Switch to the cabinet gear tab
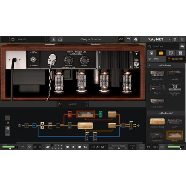186x186 pixels. [171, 53]
